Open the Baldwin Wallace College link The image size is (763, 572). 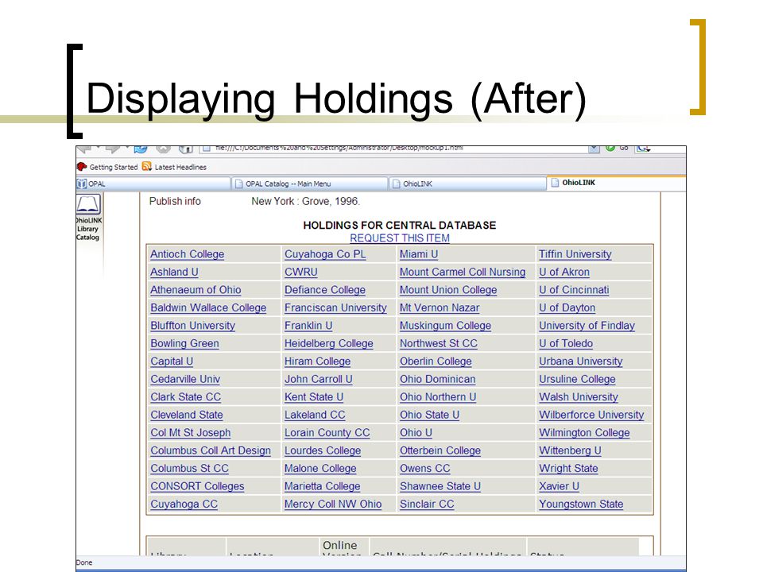point(208,308)
